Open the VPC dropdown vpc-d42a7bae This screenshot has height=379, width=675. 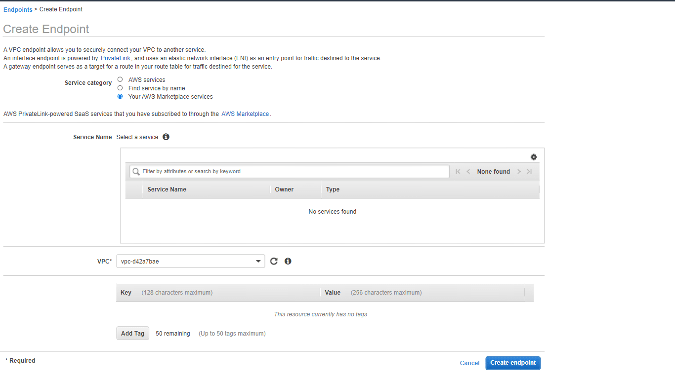click(x=191, y=261)
